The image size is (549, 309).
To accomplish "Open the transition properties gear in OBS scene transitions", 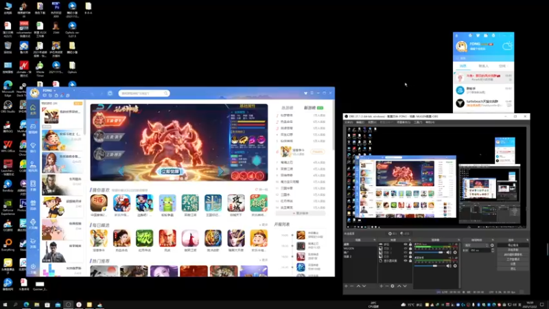I will [x=492, y=245].
